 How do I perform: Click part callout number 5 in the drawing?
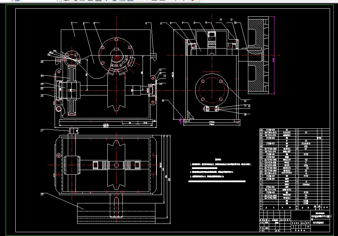[161, 24]
